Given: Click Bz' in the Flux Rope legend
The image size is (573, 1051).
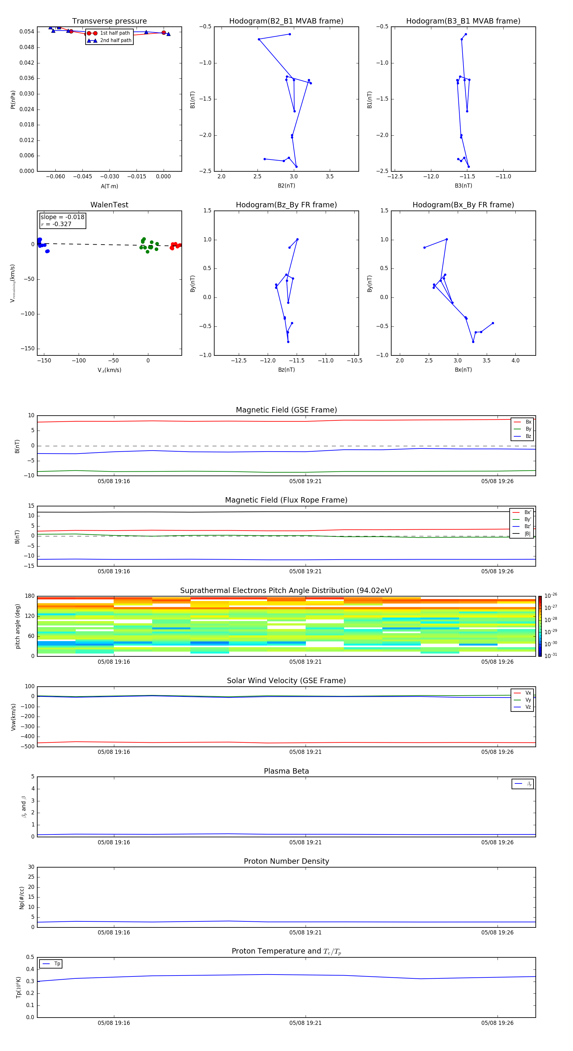Looking at the screenshot, I should 522,526.
